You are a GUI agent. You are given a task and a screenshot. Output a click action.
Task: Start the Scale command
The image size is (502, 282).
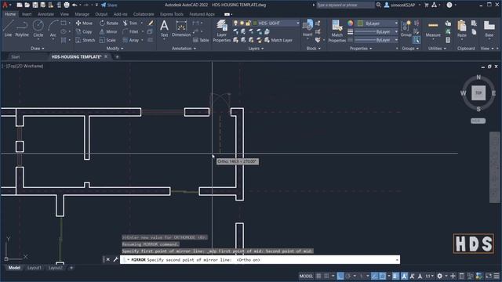[x=107, y=40]
